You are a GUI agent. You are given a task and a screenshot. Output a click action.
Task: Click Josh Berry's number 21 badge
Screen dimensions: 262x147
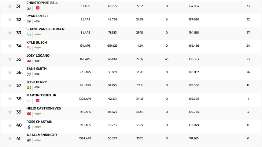coord(29,87)
